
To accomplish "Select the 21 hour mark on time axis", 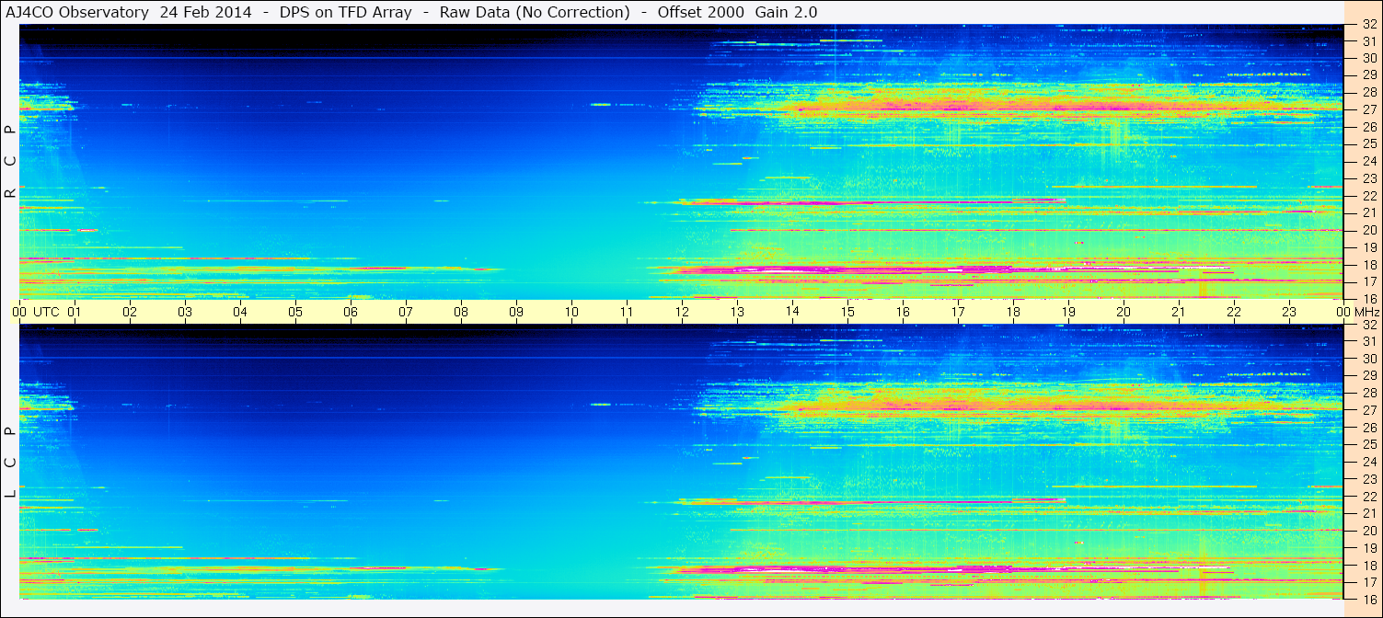I will [1179, 312].
